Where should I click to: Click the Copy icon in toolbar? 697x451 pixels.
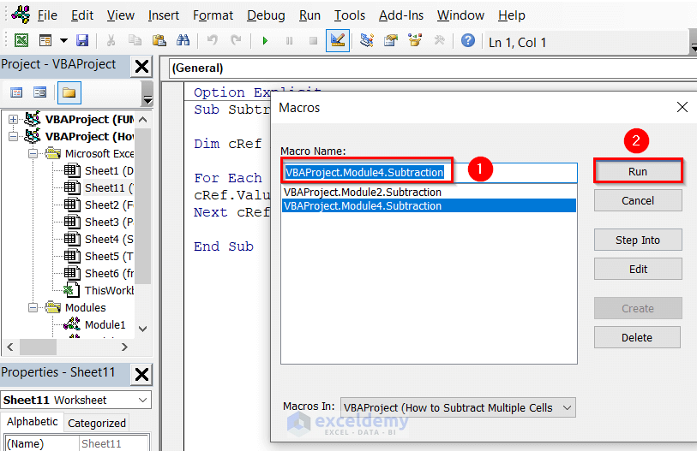135,41
